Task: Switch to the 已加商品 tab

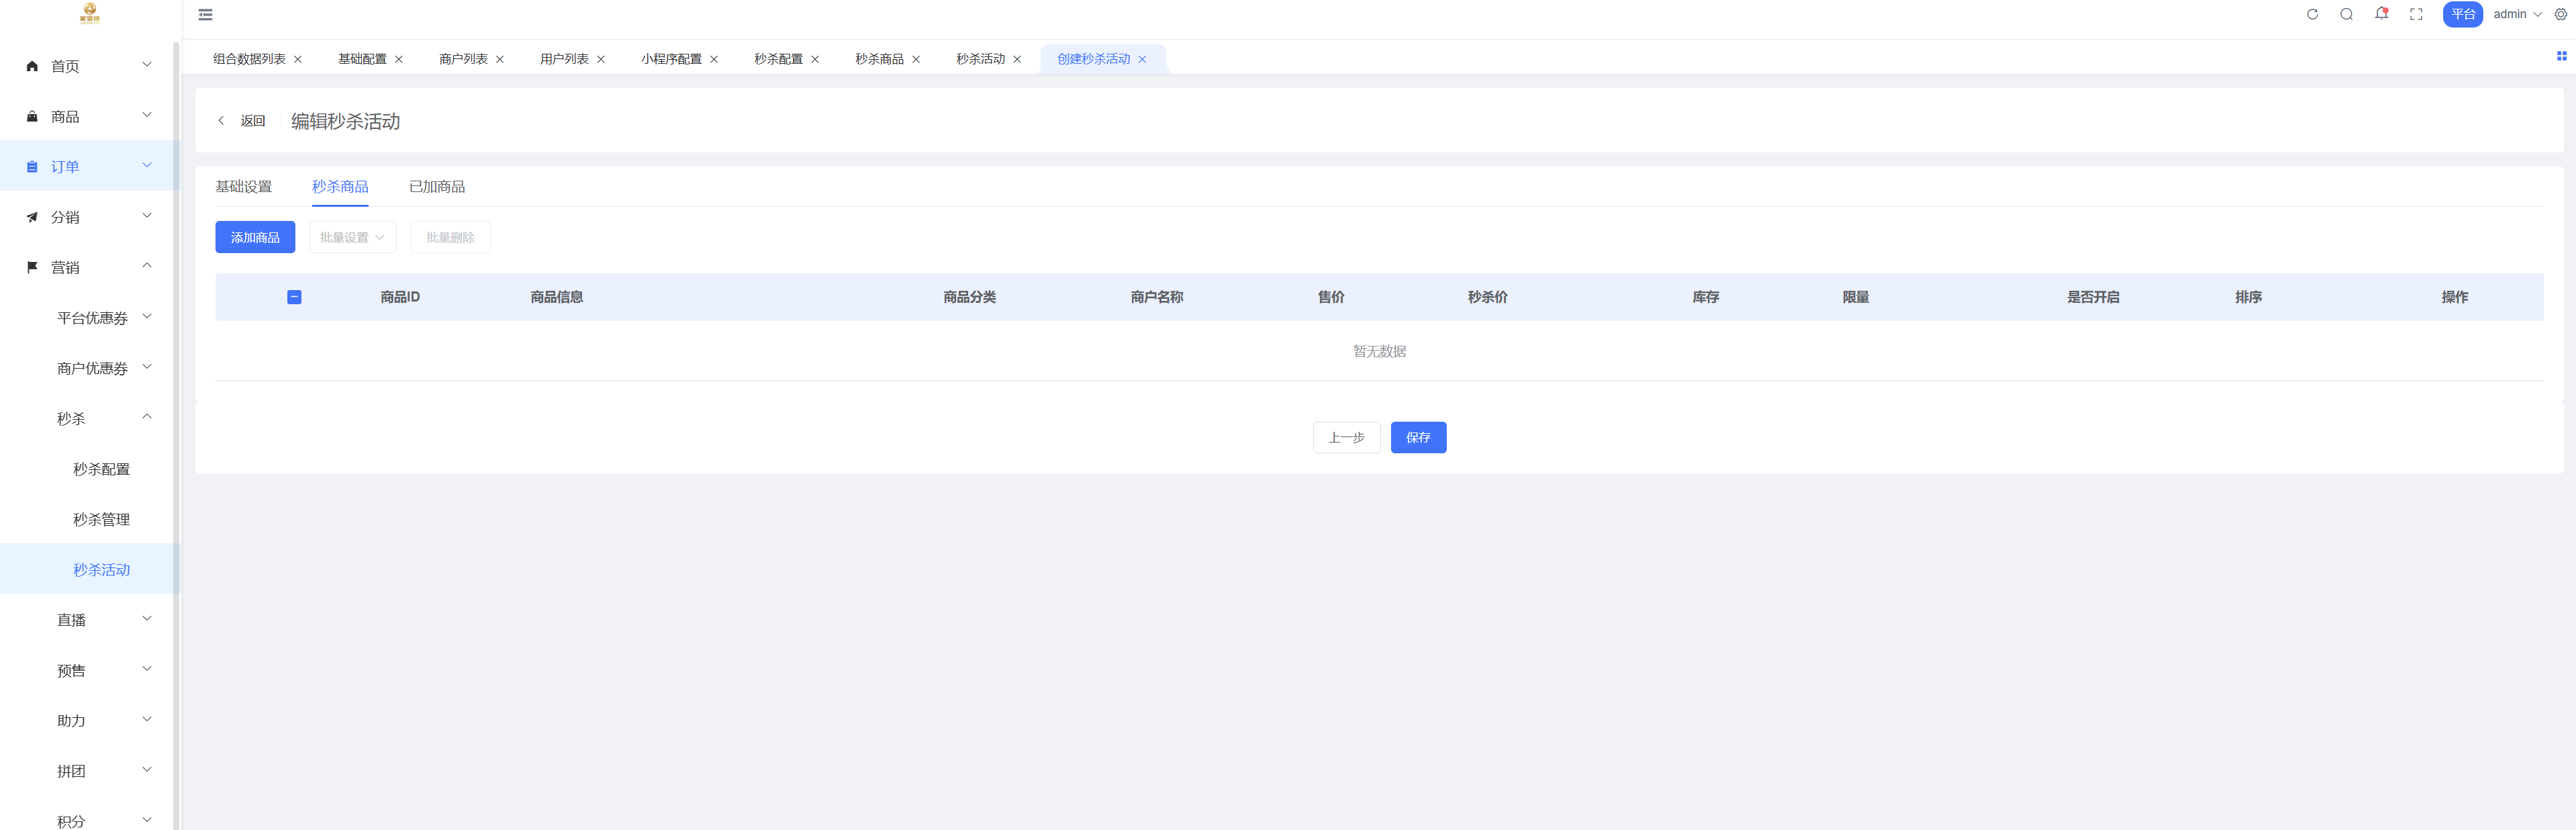Action: click(x=437, y=187)
